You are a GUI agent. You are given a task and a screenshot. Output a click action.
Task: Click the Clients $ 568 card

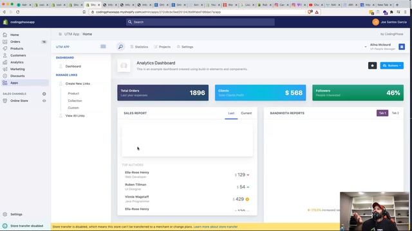click(260, 92)
